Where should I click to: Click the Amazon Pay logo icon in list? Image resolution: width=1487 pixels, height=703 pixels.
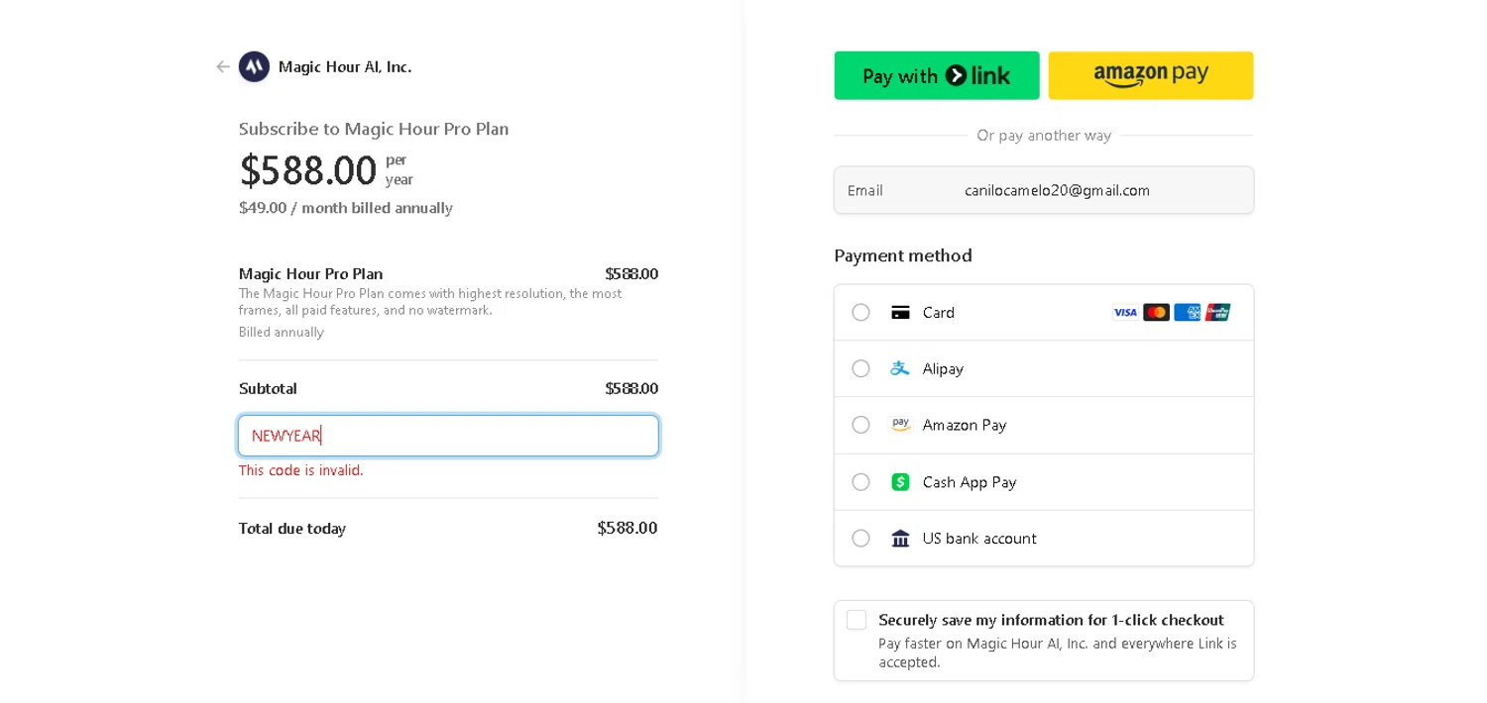(x=900, y=425)
